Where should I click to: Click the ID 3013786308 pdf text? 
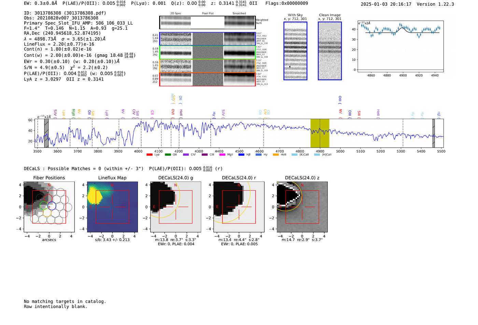tap(65, 13)
